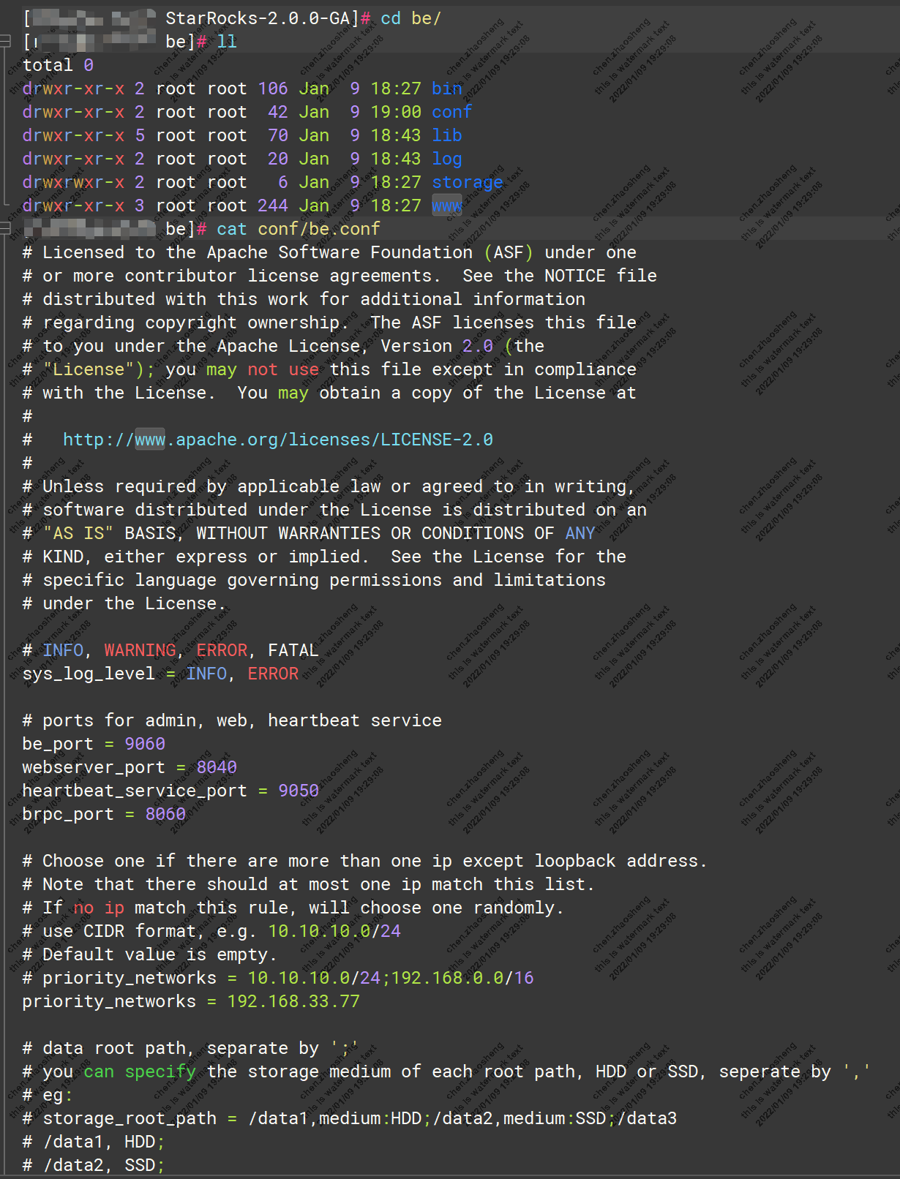Click the priority_networks IP 192.168.33.77
The image size is (900, 1179).
point(293,1001)
